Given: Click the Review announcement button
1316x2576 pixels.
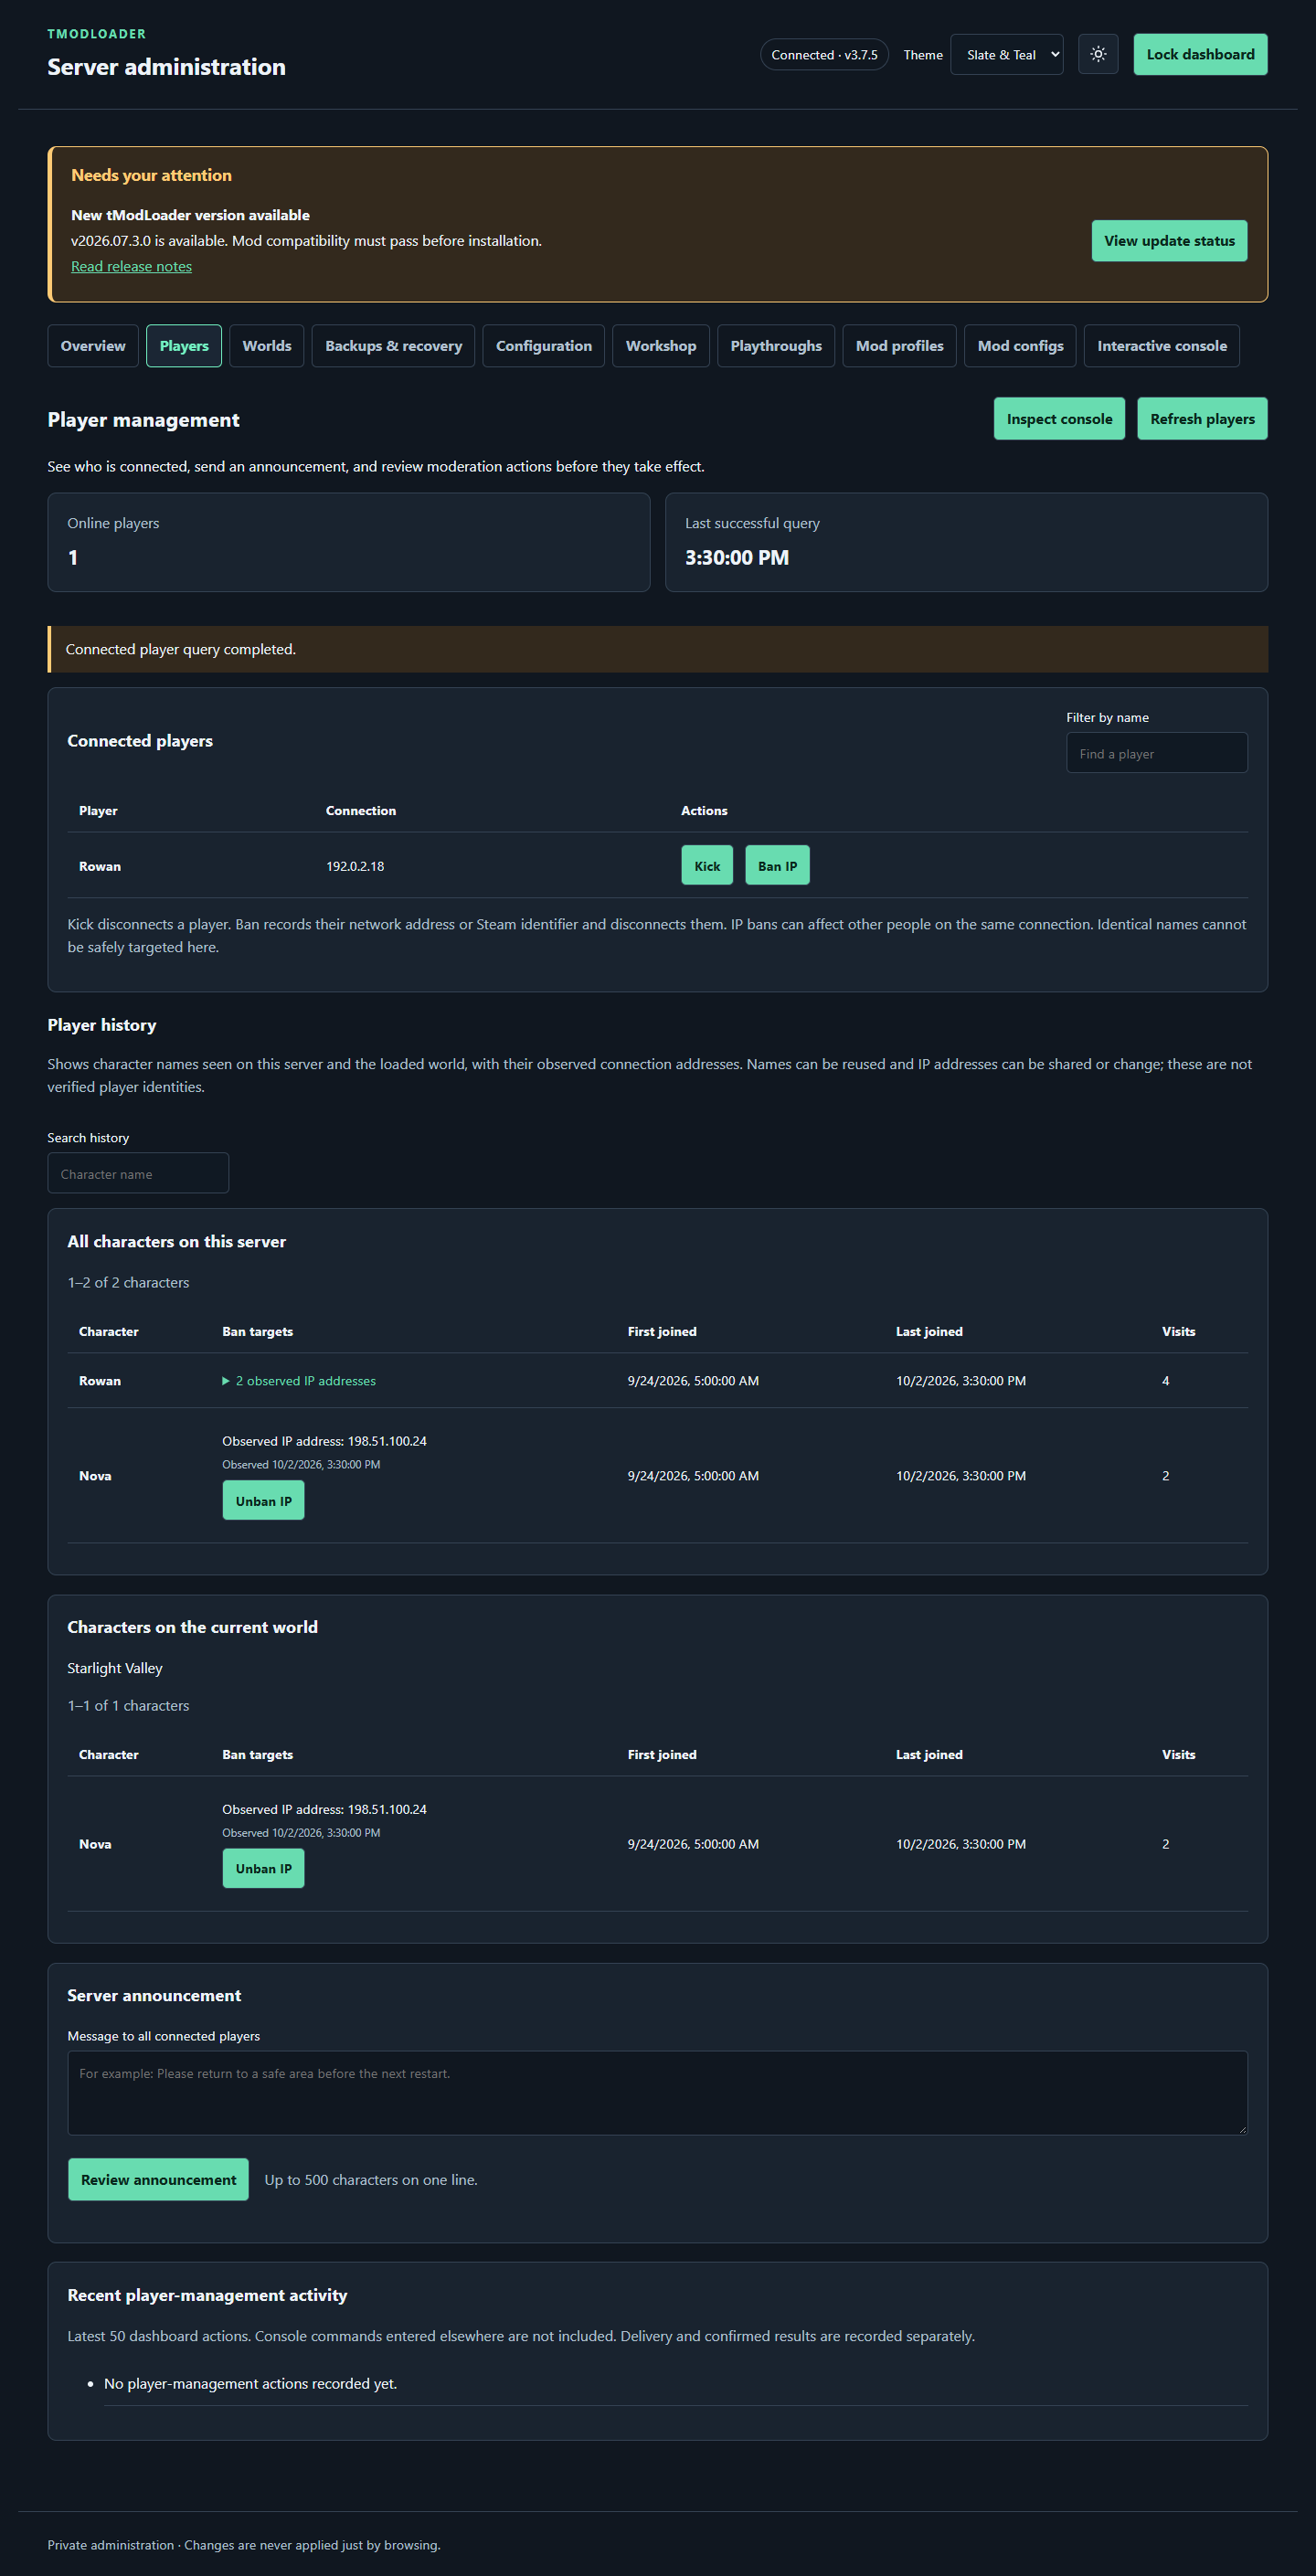Looking at the screenshot, I should [158, 2180].
